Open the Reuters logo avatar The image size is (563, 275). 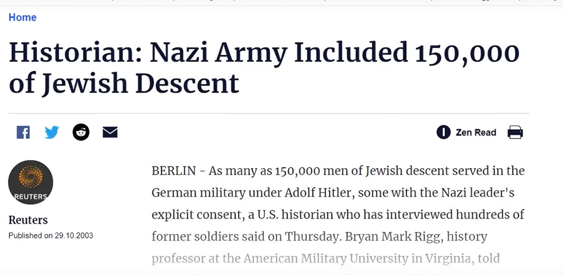click(x=31, y=182)
